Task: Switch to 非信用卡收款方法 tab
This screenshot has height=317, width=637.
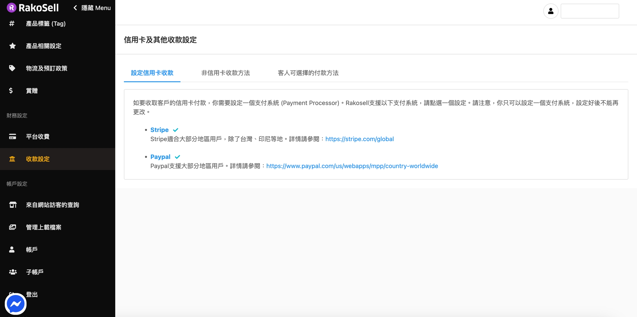Action: point(225,73)
